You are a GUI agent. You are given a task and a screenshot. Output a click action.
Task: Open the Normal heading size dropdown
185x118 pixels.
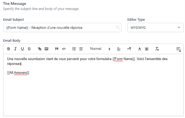click(x=100, y=49)
